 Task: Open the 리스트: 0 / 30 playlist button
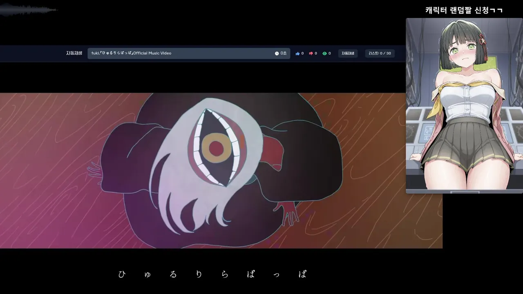tap(380, 53)
